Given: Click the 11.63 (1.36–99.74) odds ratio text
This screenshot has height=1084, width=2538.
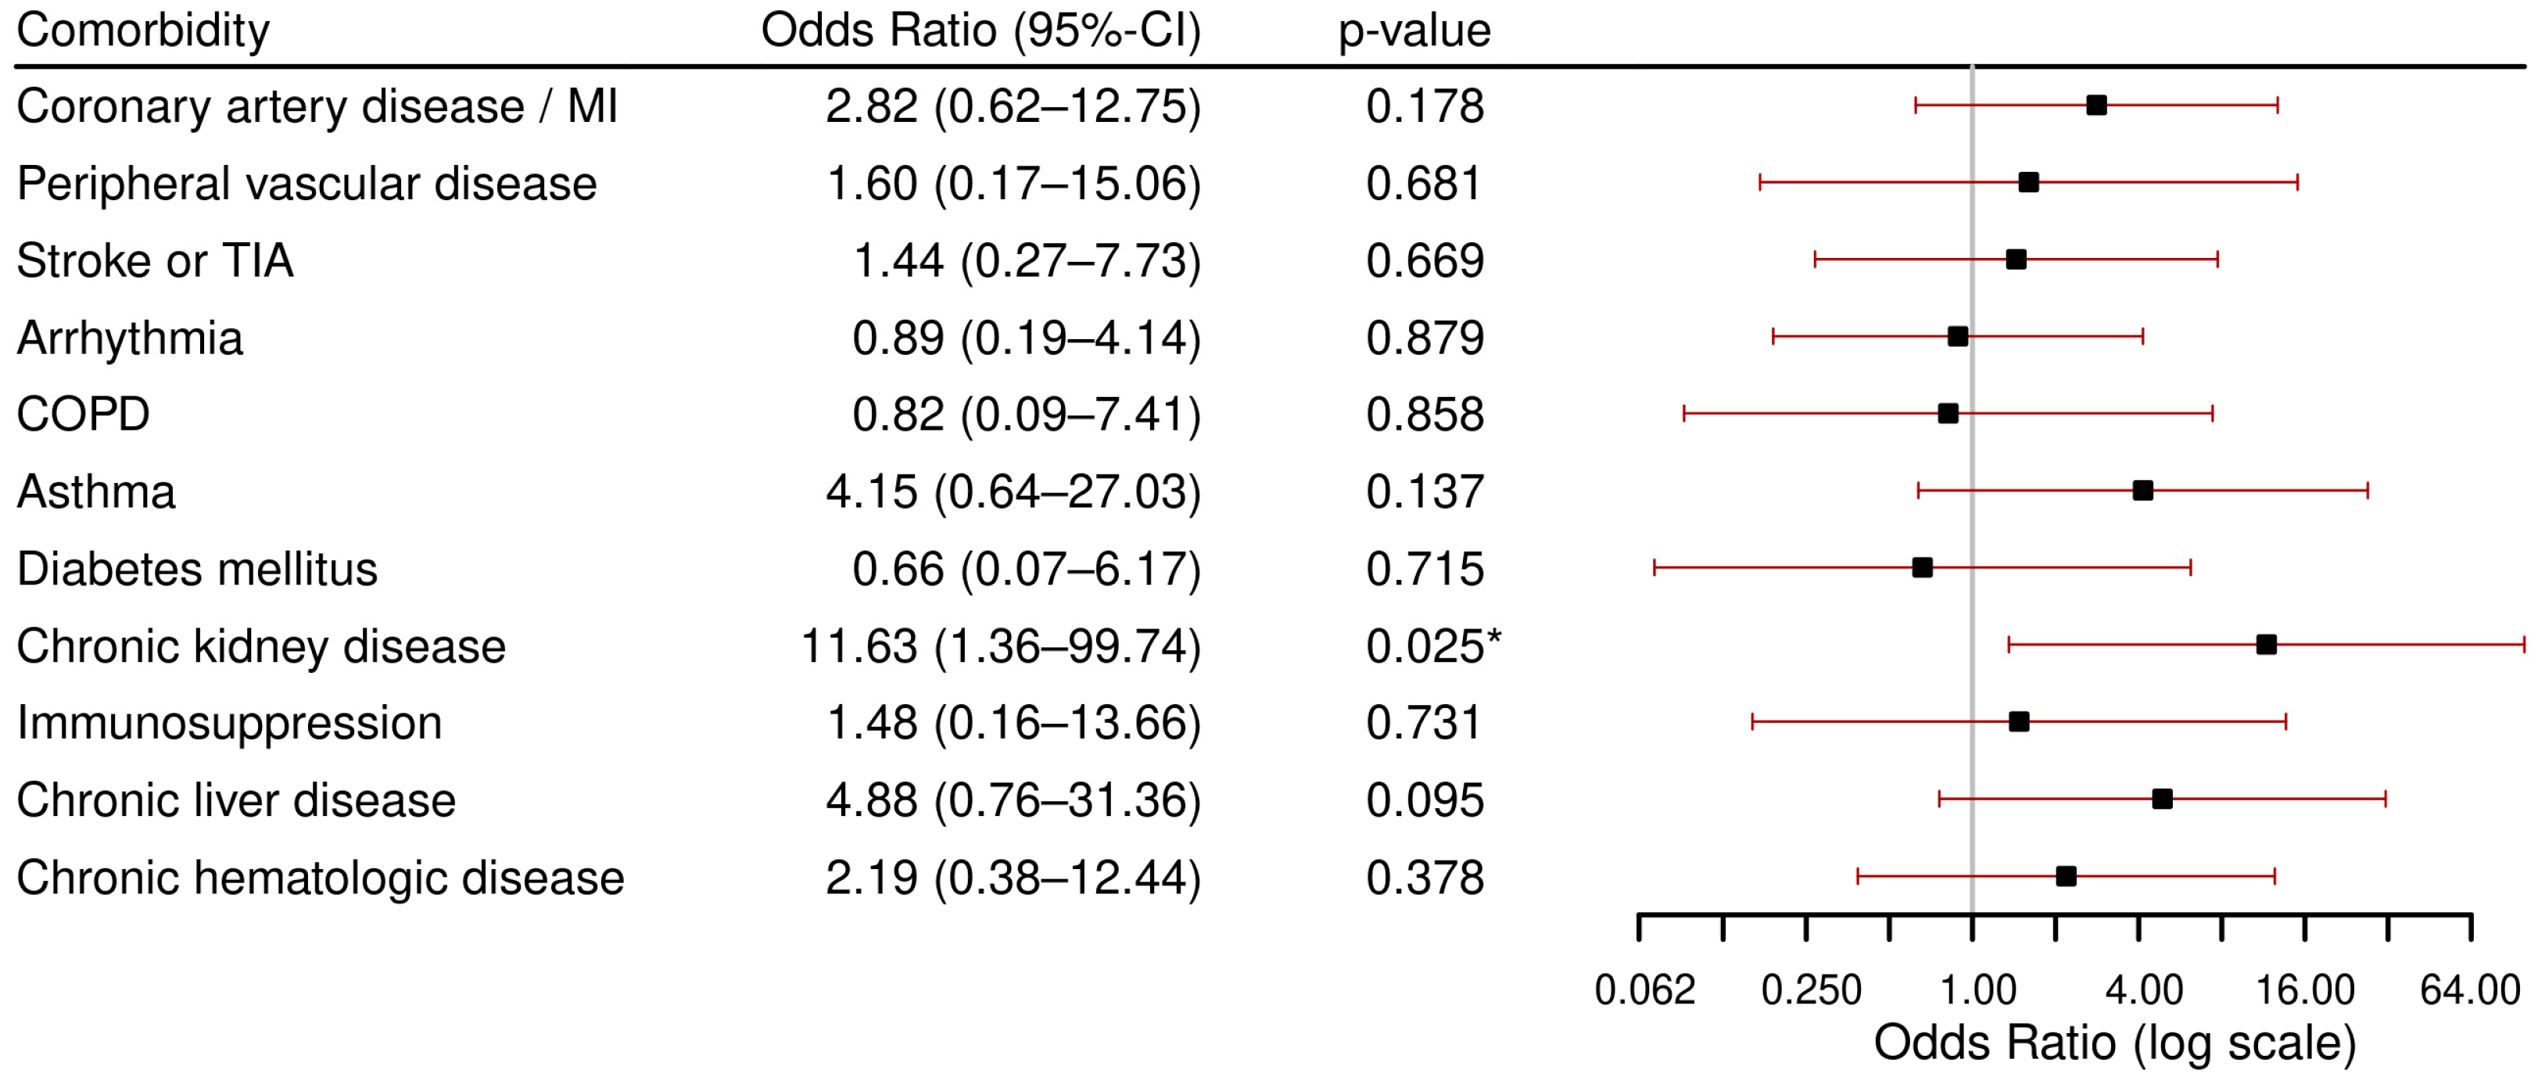Looking at the screenshot, I should click(1001, 647).
